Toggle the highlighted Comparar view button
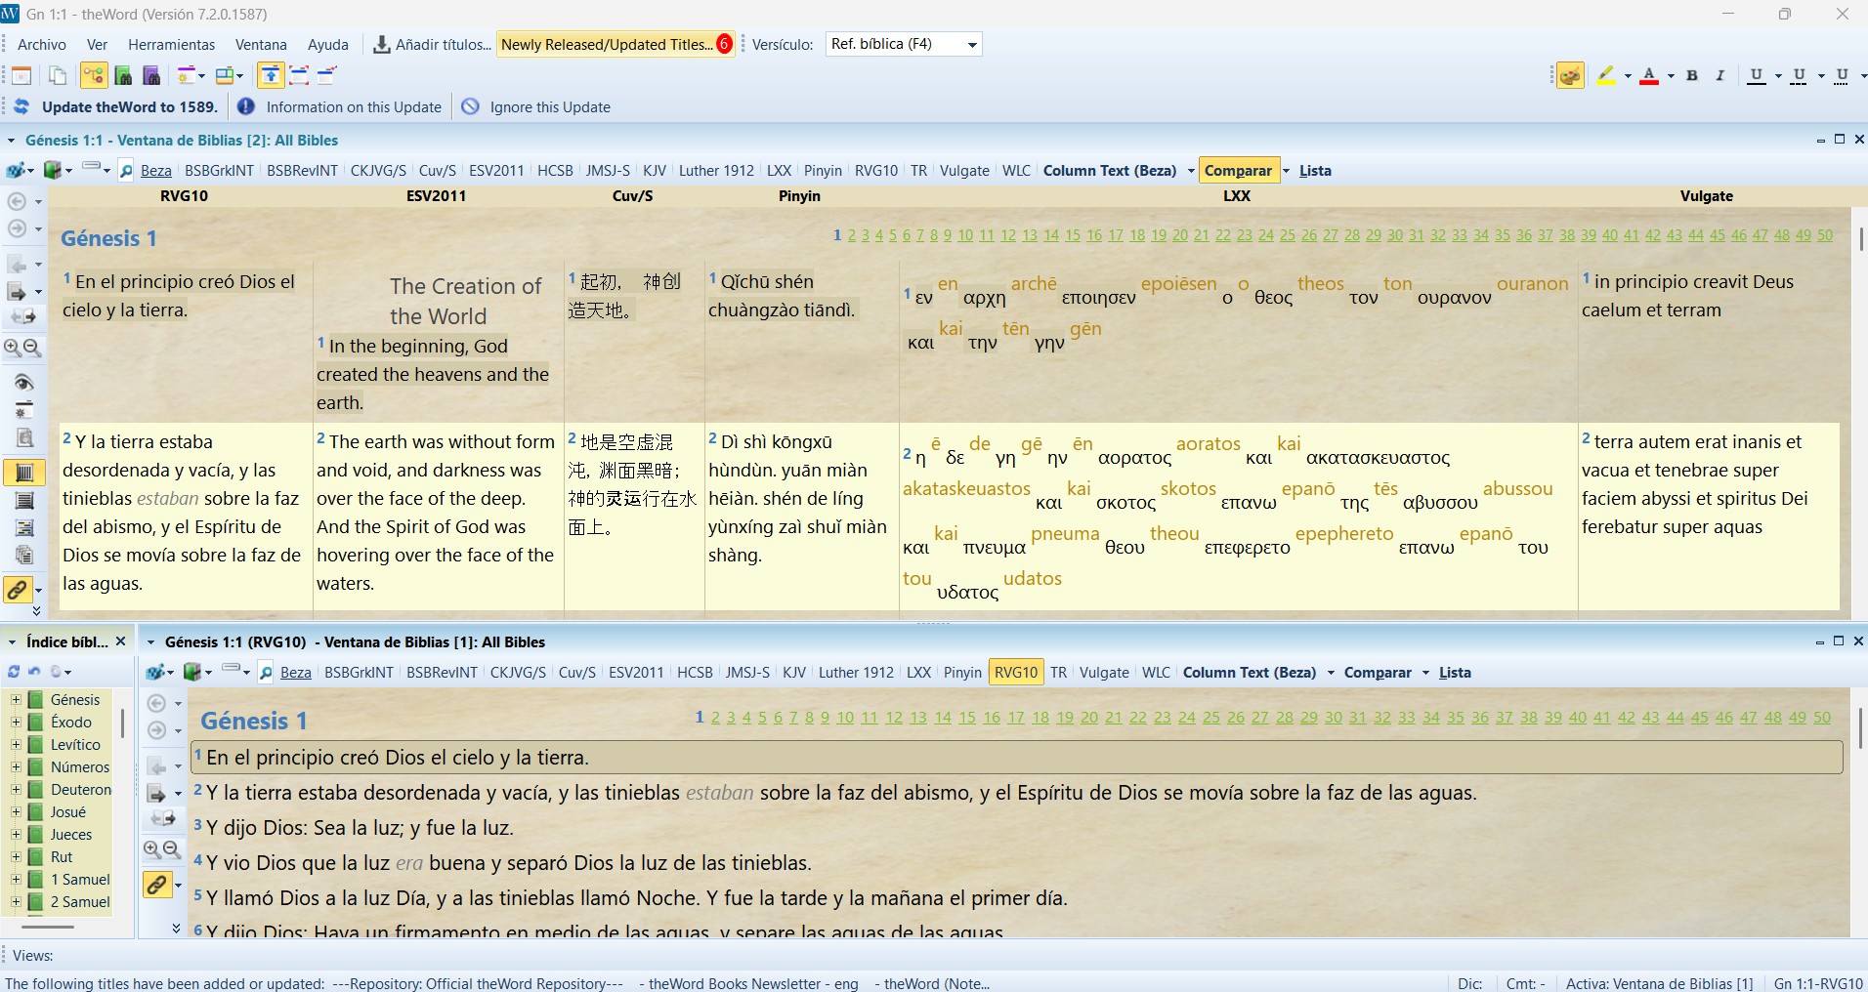 (1237, 170)
